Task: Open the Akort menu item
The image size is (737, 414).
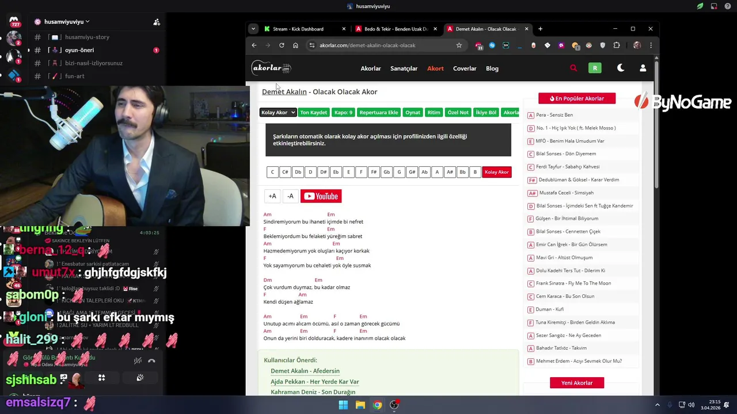Action: (x=435, y=68)
